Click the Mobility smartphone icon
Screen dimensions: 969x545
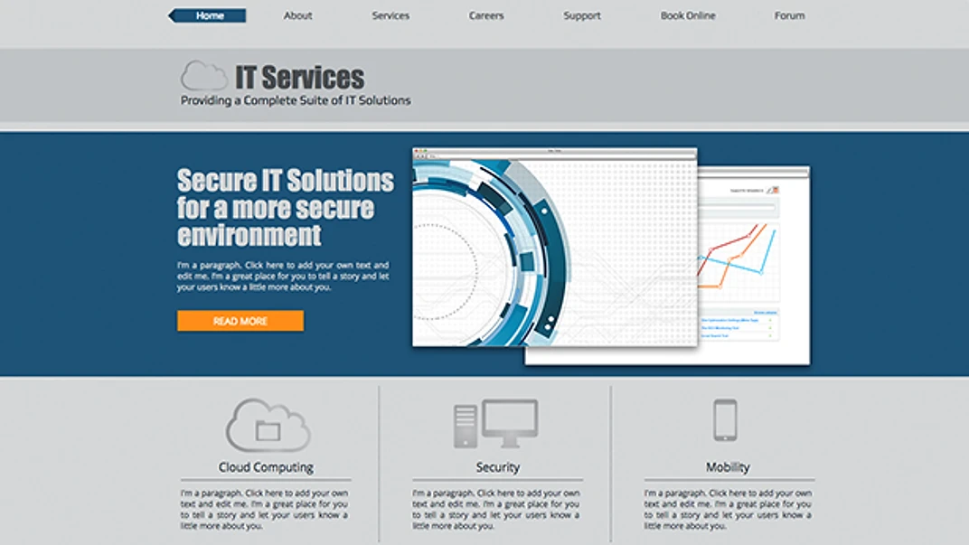tap(725, 420)
